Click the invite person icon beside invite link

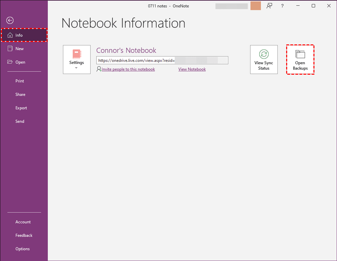pyautogui.click(x=98, y=69)
